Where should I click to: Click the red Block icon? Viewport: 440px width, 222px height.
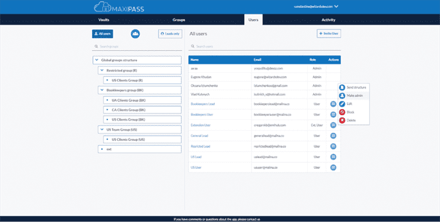(342, 112)
